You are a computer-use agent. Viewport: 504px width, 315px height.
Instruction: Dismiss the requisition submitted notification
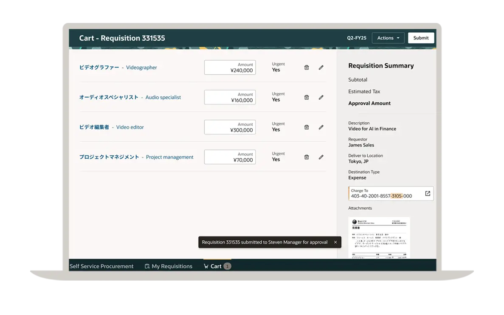335,242
